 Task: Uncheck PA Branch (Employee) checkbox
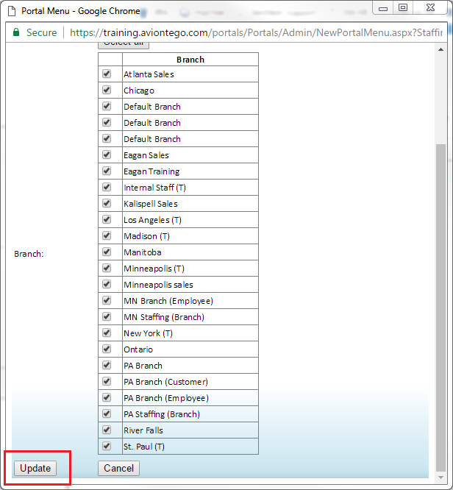[x=107, y=397]
